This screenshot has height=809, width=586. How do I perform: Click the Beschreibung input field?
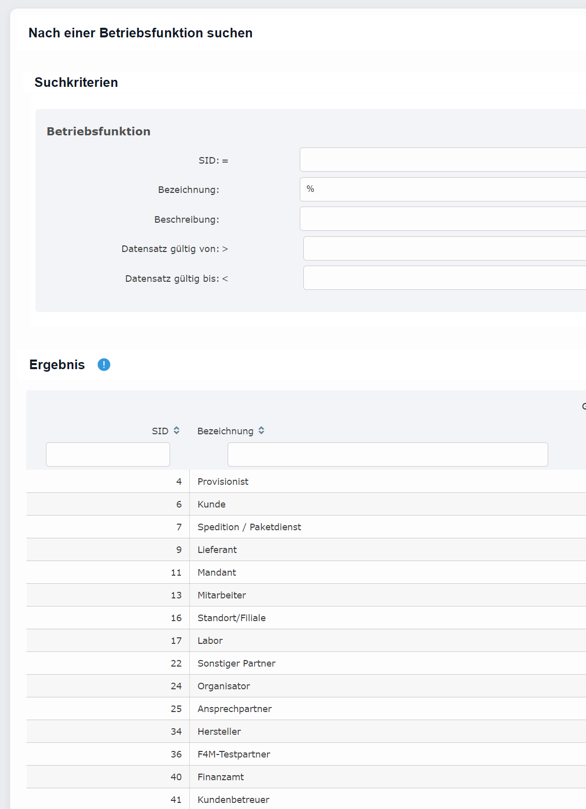442,219
